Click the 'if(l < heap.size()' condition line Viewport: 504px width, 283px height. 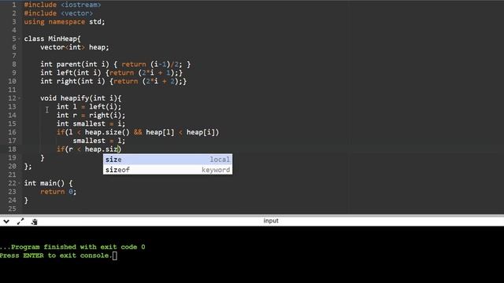138,132
